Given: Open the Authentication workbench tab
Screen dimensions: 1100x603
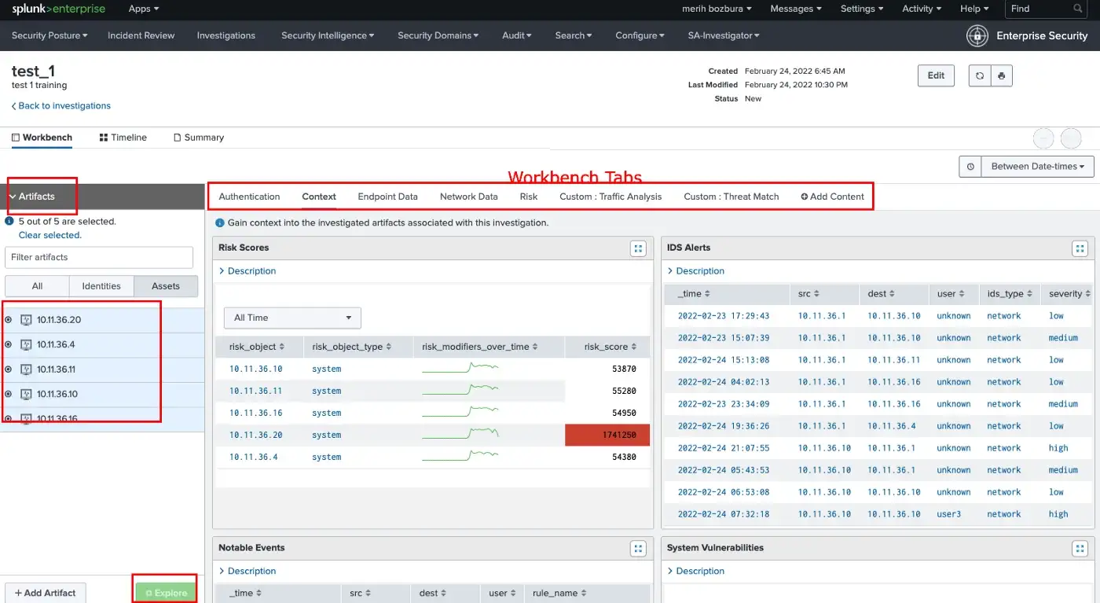Looking at the screenshot, I should click(249, 197).
